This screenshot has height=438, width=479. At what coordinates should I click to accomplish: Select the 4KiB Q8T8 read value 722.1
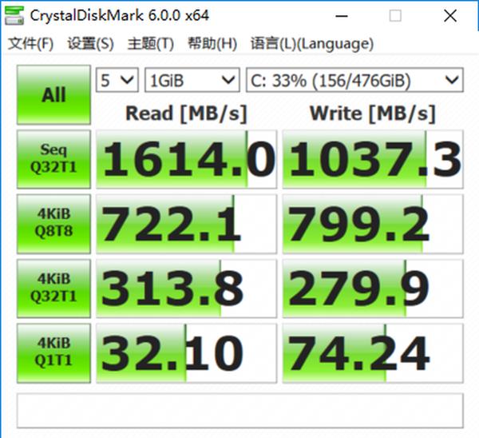[x=186, y=225]
